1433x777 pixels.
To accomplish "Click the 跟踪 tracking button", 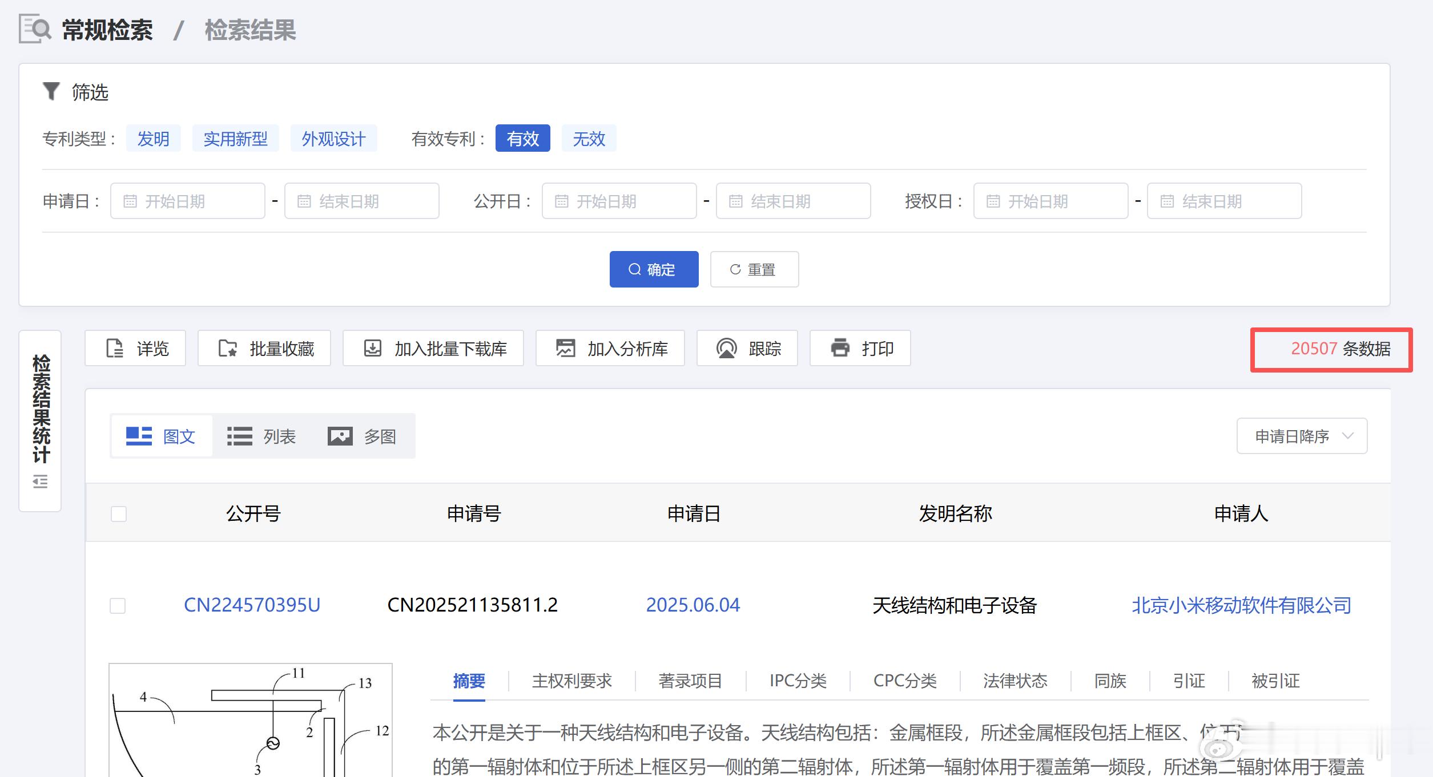I will coord(747,348).
